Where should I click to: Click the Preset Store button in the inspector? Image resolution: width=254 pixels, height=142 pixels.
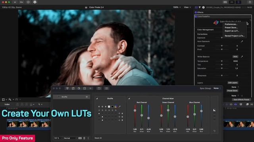pyautogui.click(x=232, y=91)
